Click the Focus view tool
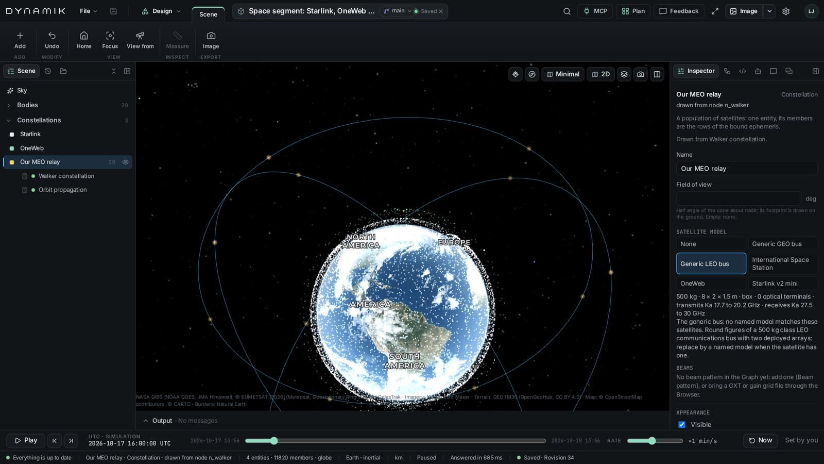Screen dimensions: 824x464 coord(110,40)
